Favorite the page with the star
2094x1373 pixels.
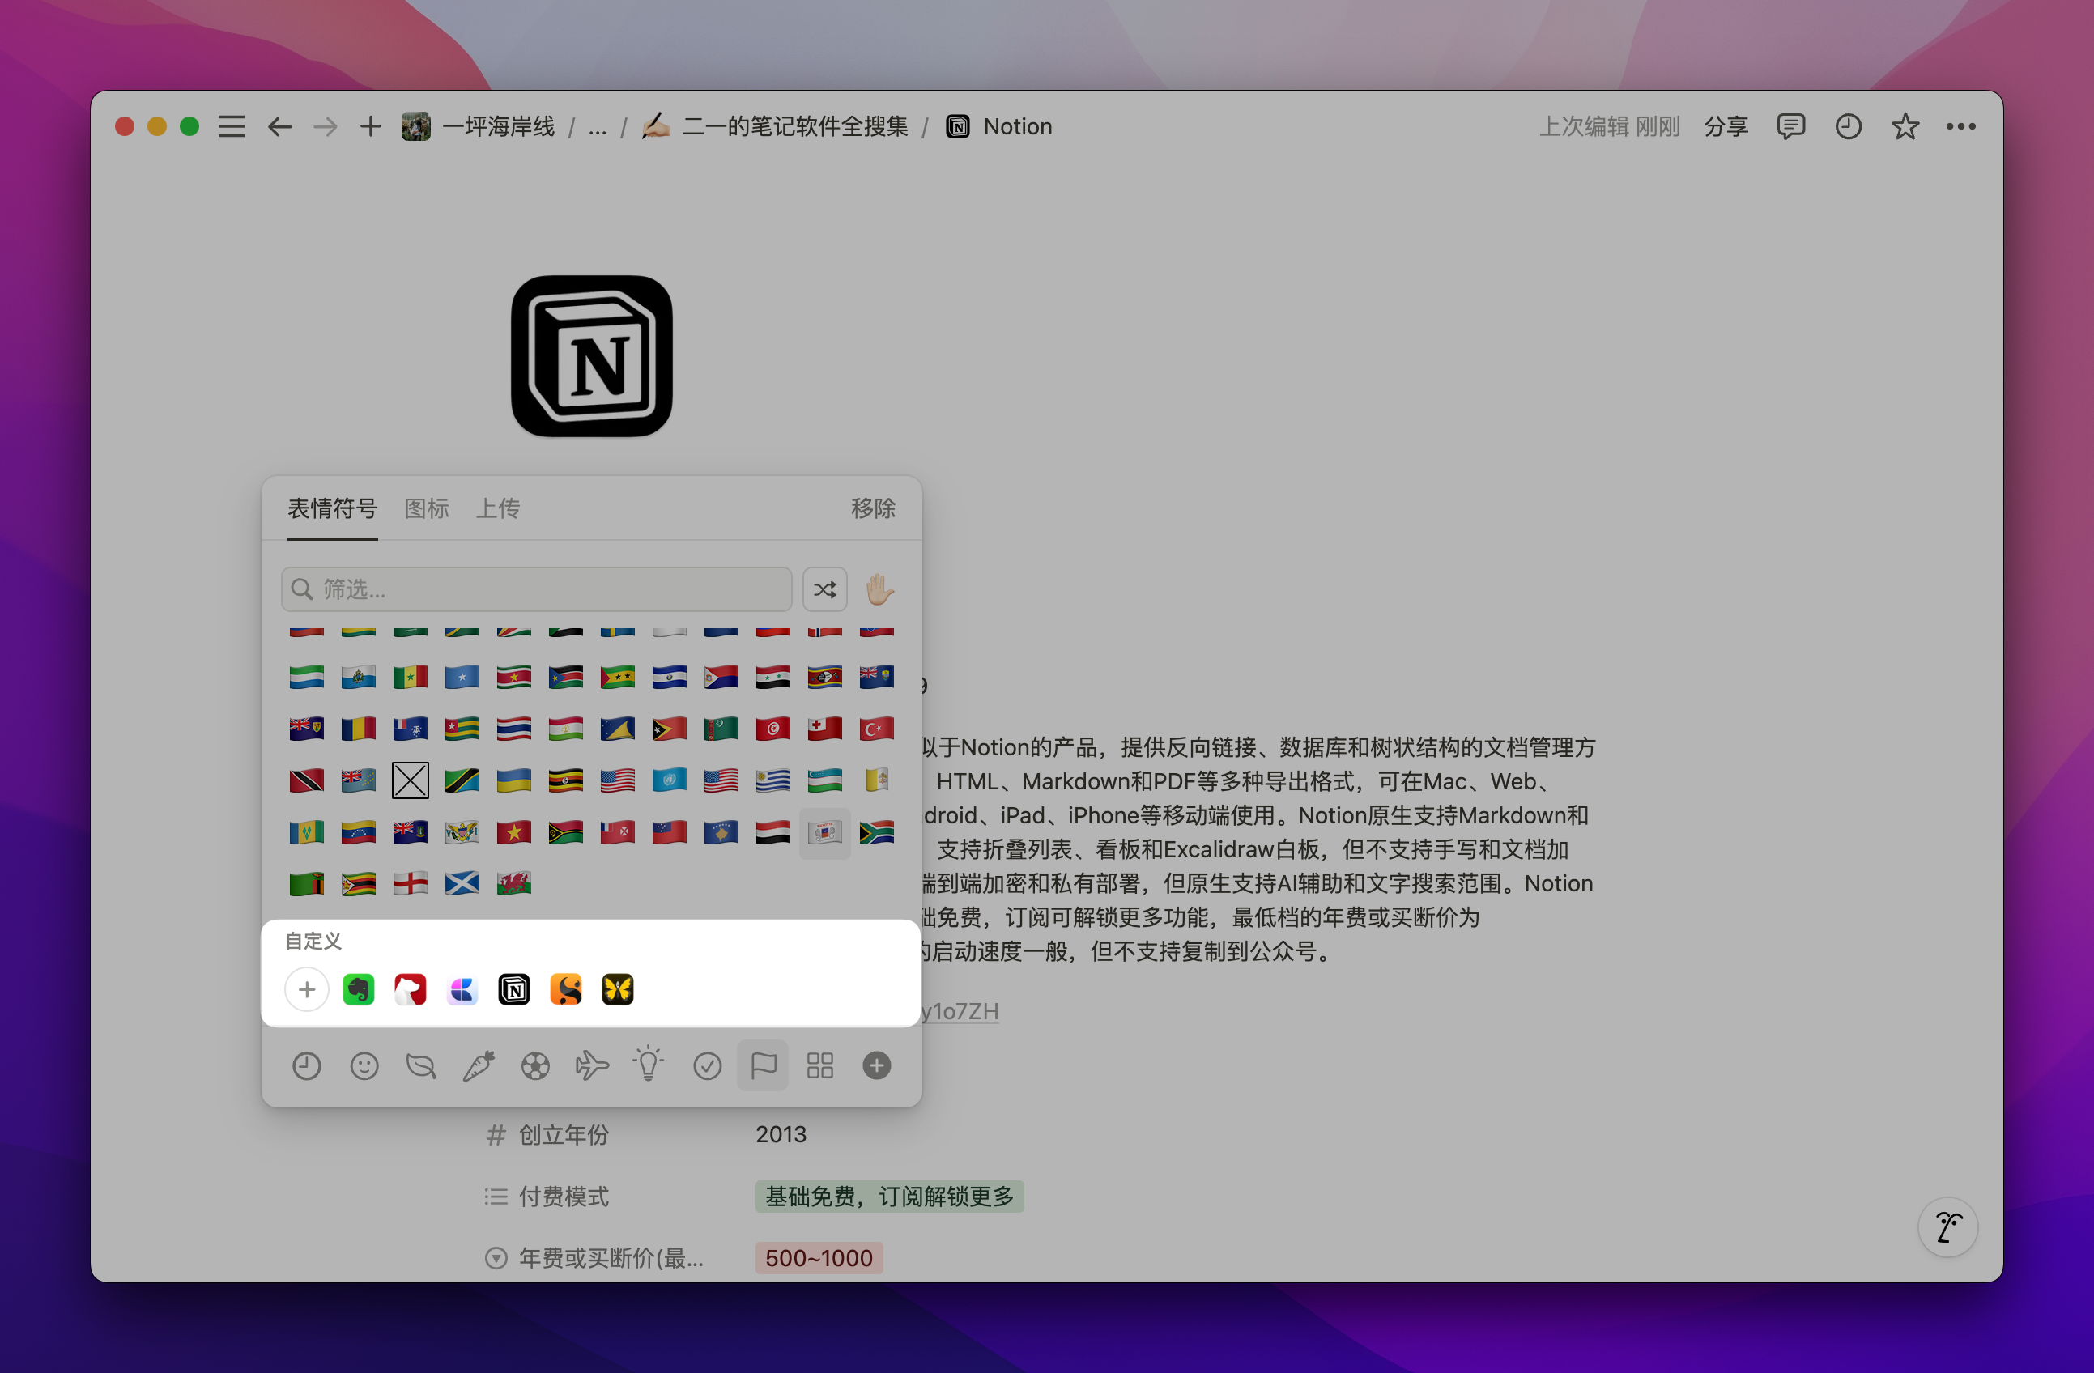(x=1905, y=128)
